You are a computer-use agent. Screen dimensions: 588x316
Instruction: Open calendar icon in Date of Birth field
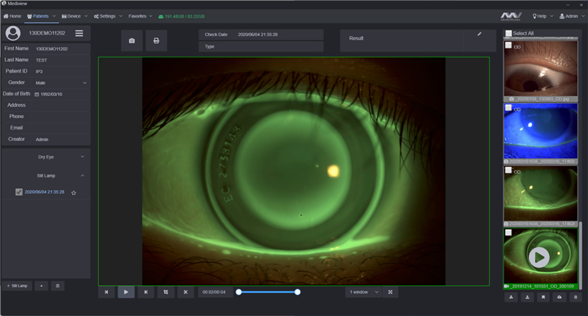tap(37, 95)
